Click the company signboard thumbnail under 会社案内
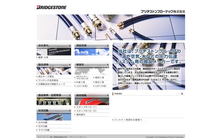The width and height of the screenshot is (221, 138). (x=54, y=52)
